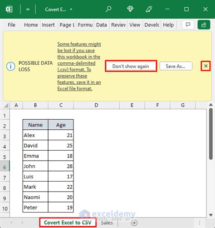Select the Covert Excel to CSV sheet tab
Image resolution: width=215 pixels, height=228 pixels.
68,223
